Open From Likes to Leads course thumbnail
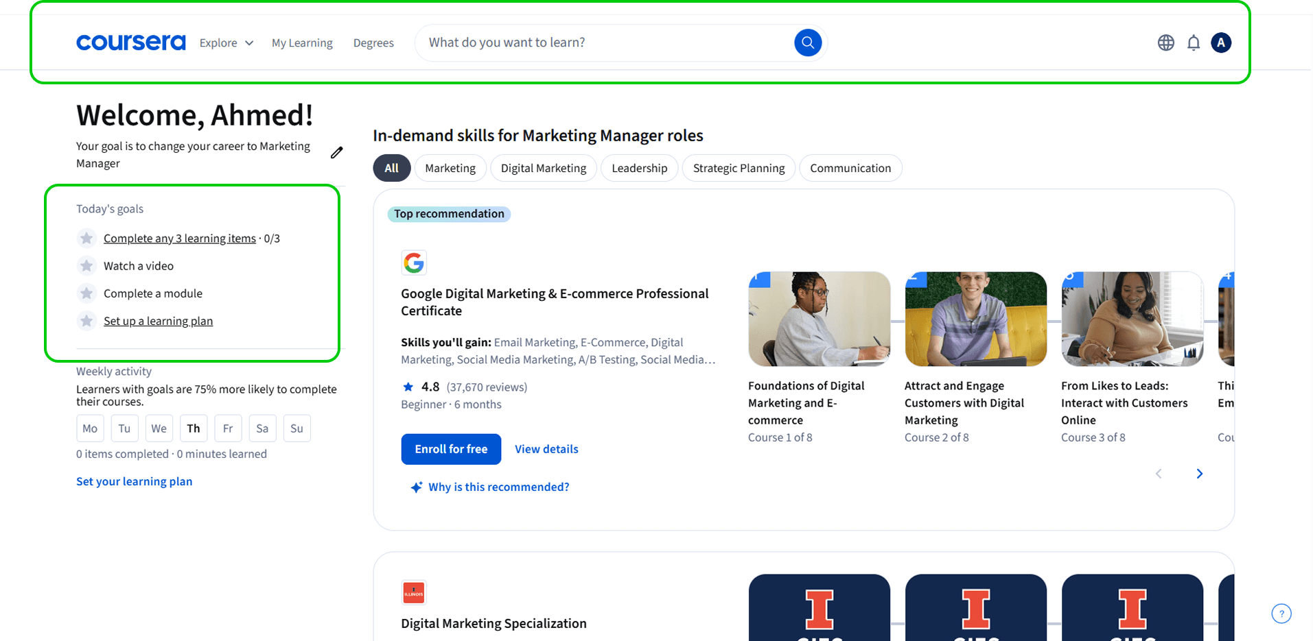This screenshot has width=1313, height=641. [x=1132, y=319]
